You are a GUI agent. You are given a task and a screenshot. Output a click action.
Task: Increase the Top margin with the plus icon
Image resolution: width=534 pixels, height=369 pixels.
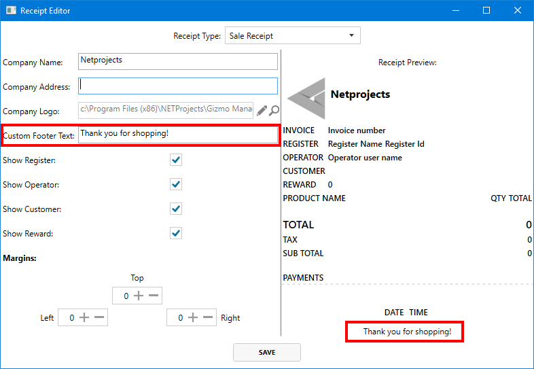[x=139, y=296]
